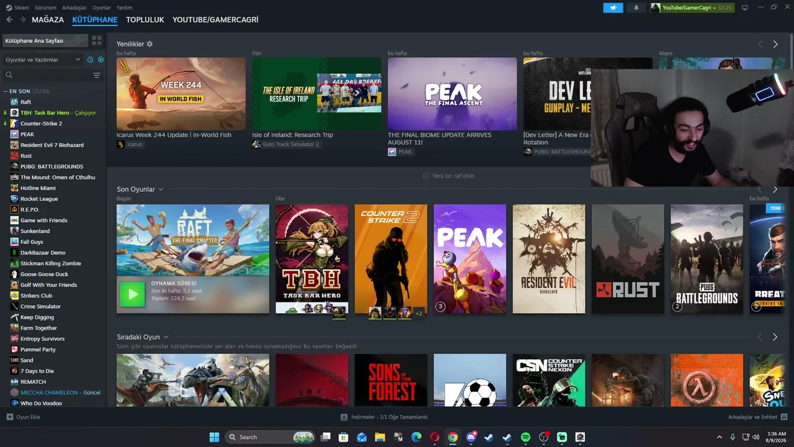Viewport: 794px width, 447px height.
Task: Open Discord from the taskbar
Action: pos(471,437)
